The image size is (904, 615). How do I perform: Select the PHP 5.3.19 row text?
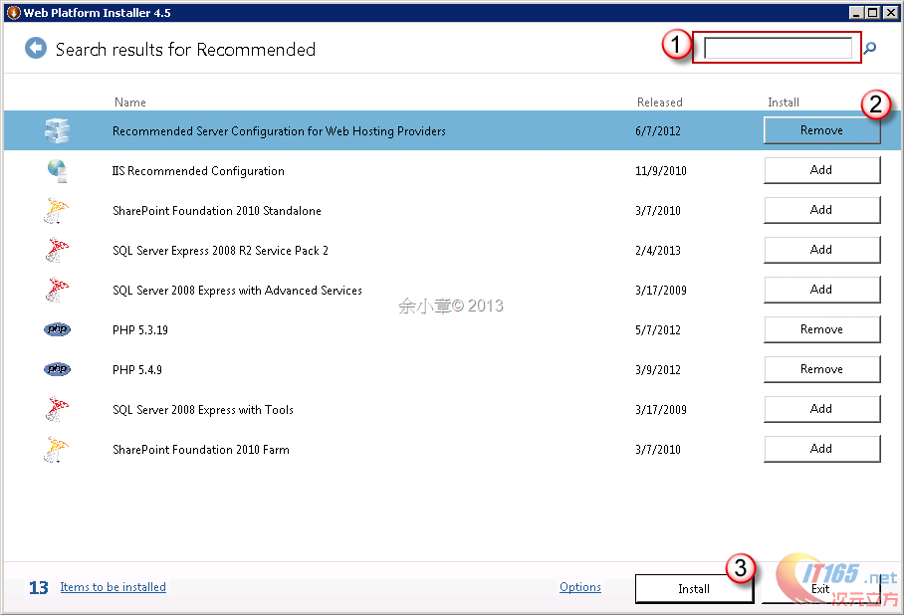coord(140,329)
